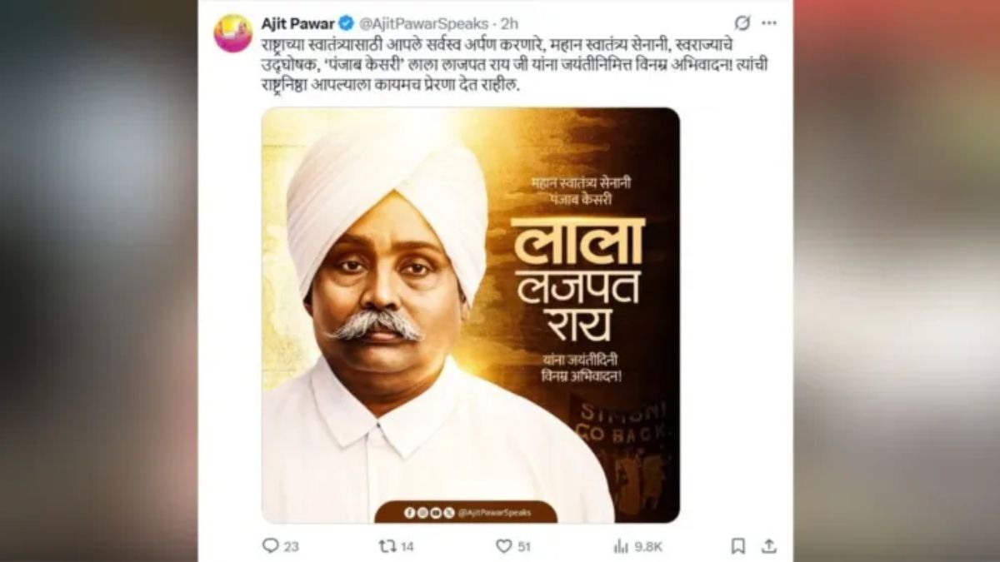Open the Lala Lajpat Rai poster image
This screenshot has width=1000, height=562.
[x=471, y=316]
